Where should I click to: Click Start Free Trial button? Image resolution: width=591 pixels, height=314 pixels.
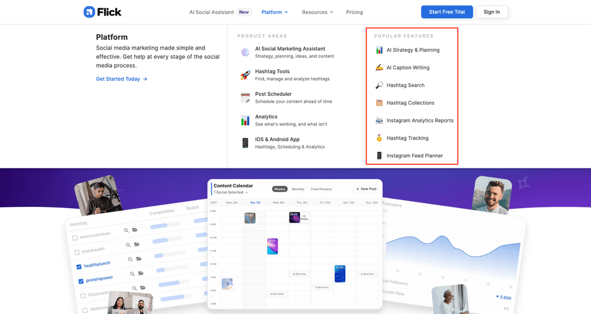point(447,12)
